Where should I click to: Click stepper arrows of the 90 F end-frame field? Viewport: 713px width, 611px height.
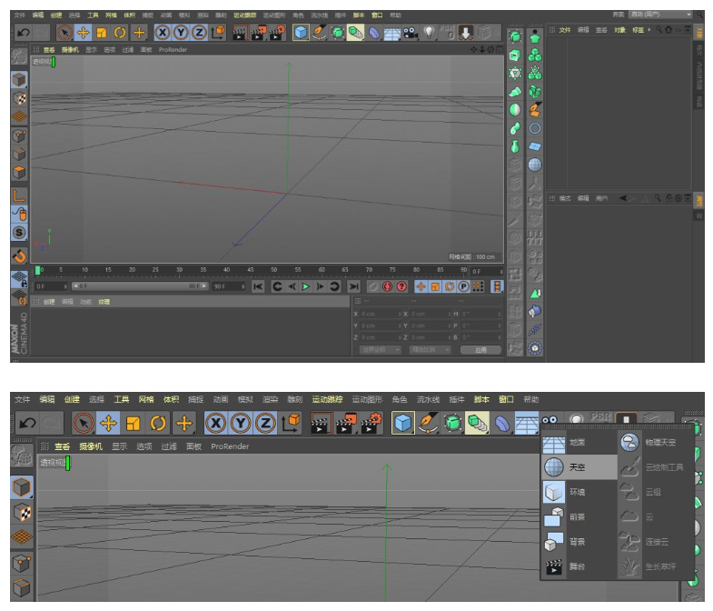point(243,286)
